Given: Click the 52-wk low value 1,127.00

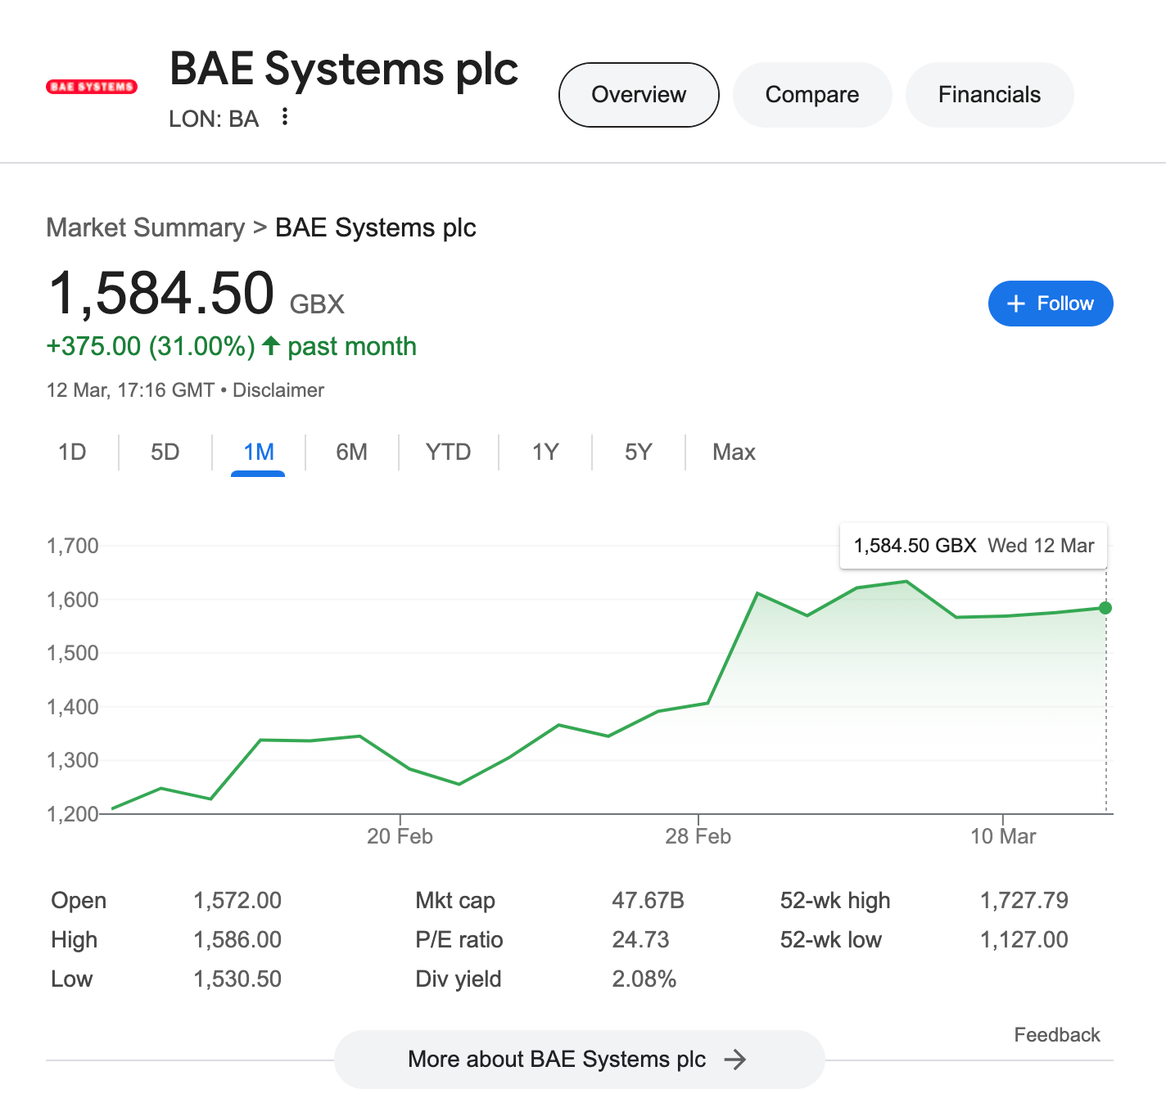Looking at the screenshot, I should tap(1024, 940).
